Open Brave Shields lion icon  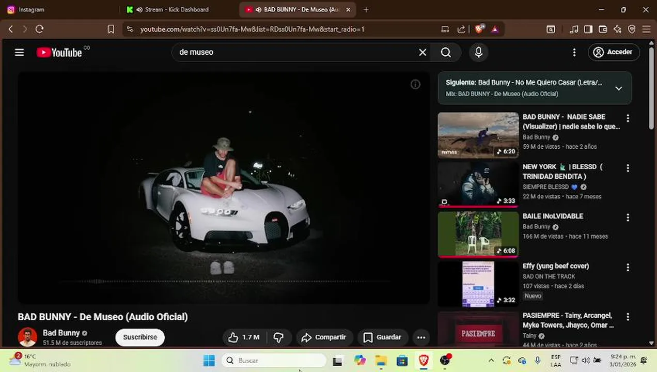tap(480, 29)
